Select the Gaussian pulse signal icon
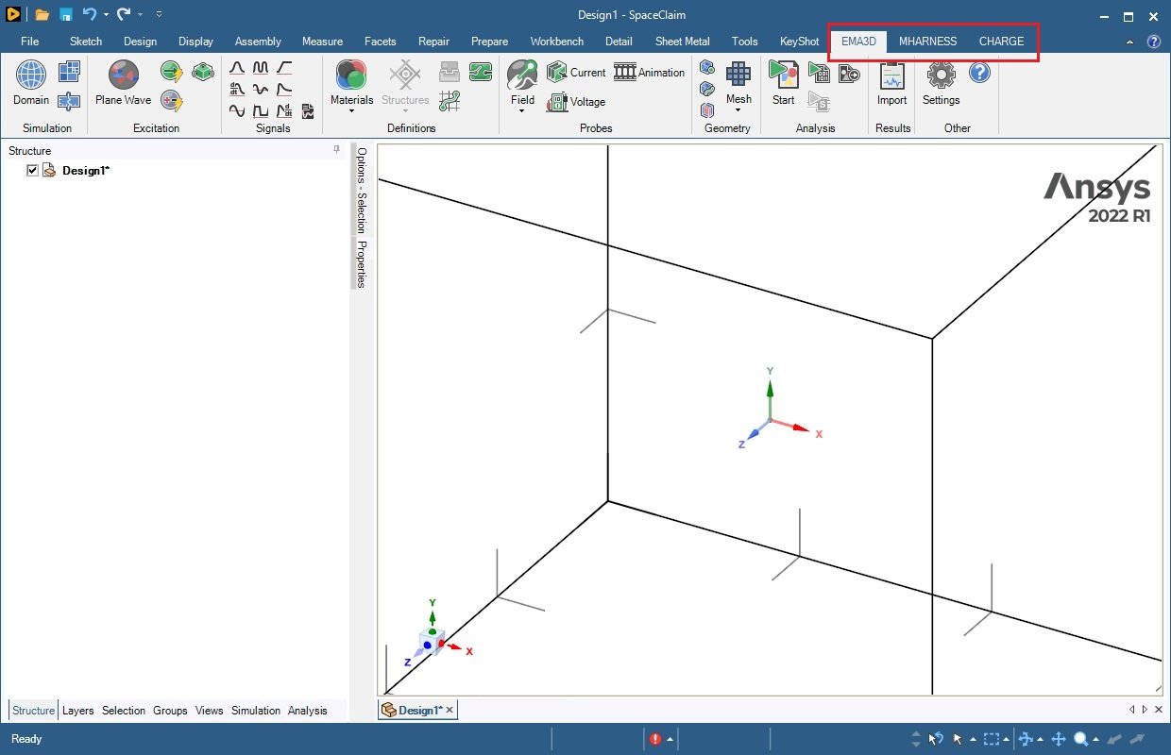 coord(237,68)
